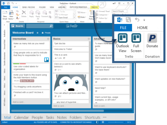Click the Private visibility lock icon
This screenshot has width=167, height=125.
pos(43,33)
